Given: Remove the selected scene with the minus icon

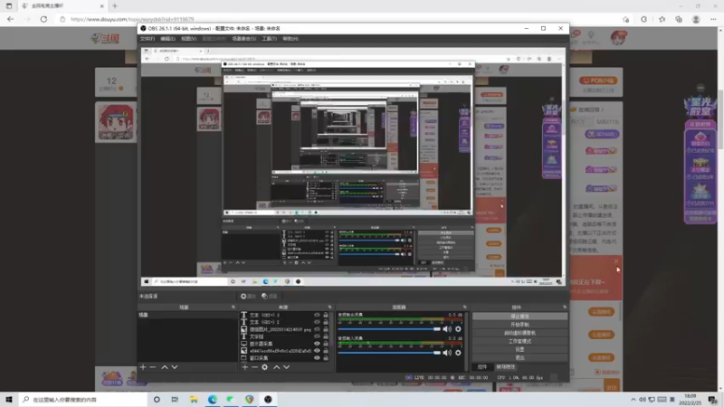Looking at the screenshot, I should pyautogui.click(x=153, y=367).
